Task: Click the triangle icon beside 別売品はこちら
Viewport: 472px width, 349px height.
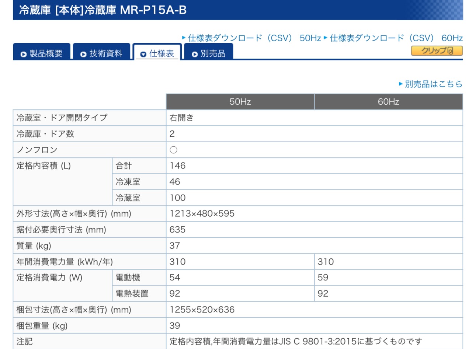Action: (x=401, y=84)
